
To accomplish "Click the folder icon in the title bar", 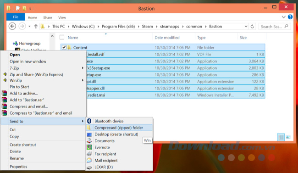I will (x=9, y=8).
